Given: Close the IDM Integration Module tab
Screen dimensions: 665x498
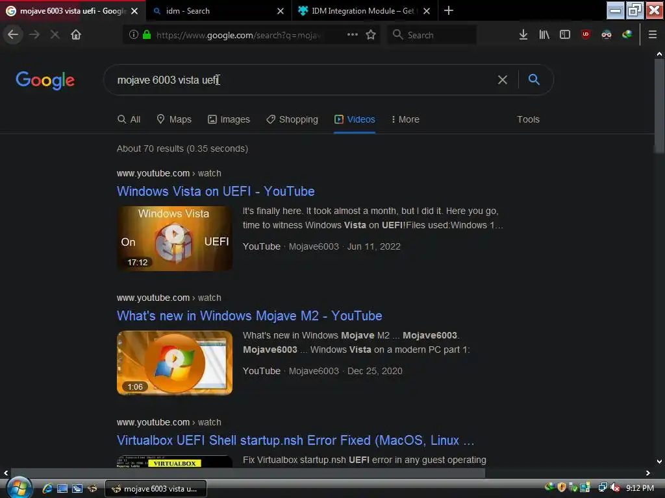Looking at the screenshot, I should coord(427,11).
